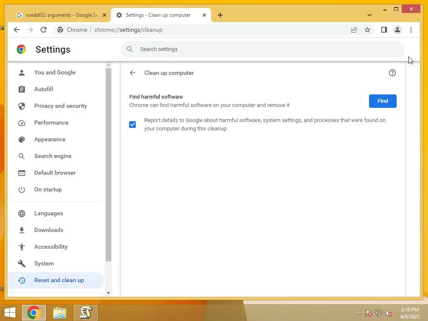Open System settings section
Image resolution: width=428 pixels, height=321 pixels.
coord(56,263)
